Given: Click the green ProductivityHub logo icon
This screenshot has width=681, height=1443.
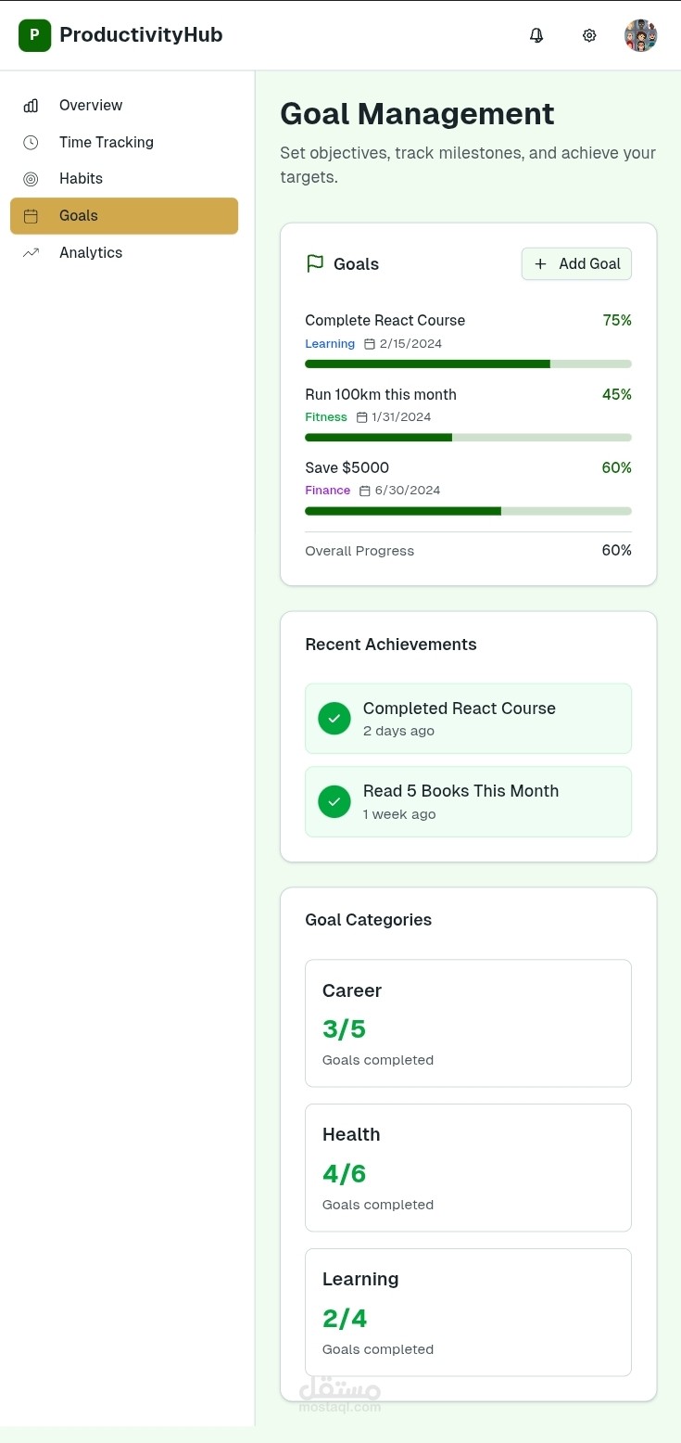Looking at the screenshot, I should point(34,35).
